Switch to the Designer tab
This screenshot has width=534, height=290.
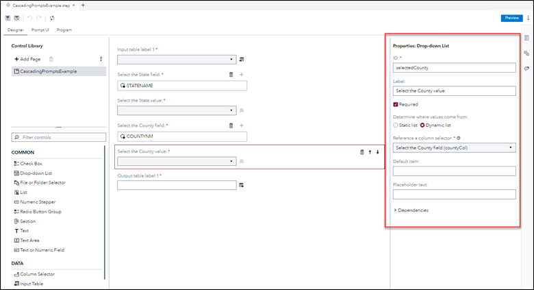(x=16, y=30)
